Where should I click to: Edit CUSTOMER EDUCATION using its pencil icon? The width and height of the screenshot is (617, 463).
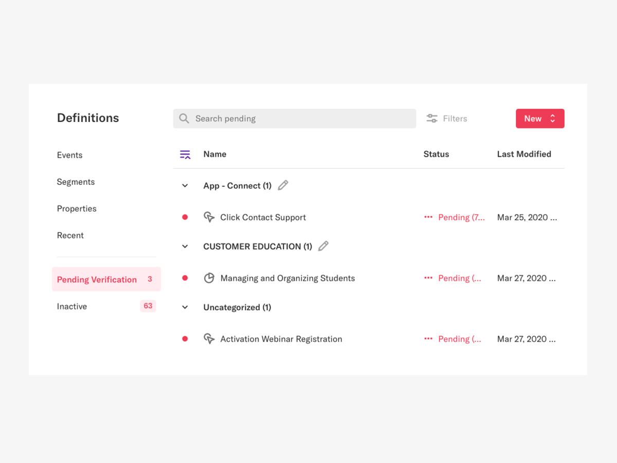click(x=323, y=246)
